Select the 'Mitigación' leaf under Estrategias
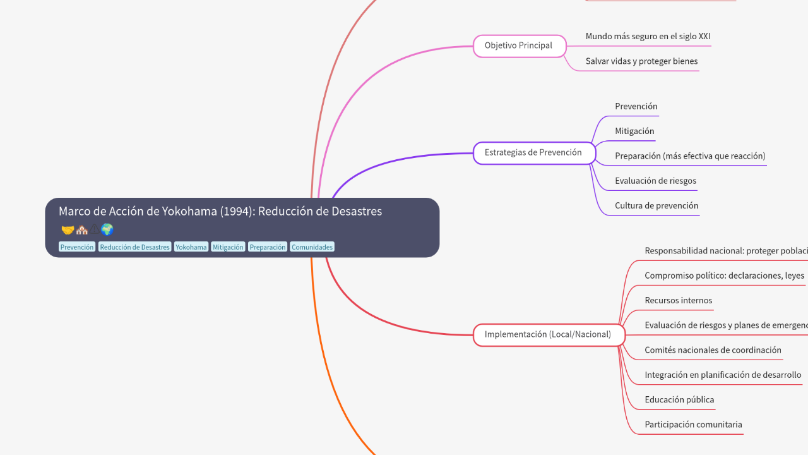This screenshot has width=808, height=455. 634,131
